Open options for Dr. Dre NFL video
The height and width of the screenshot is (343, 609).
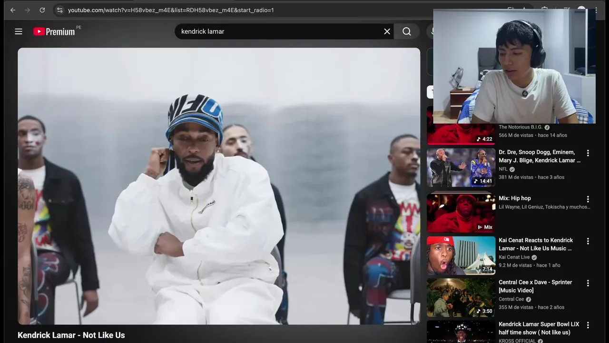[588, 153]
